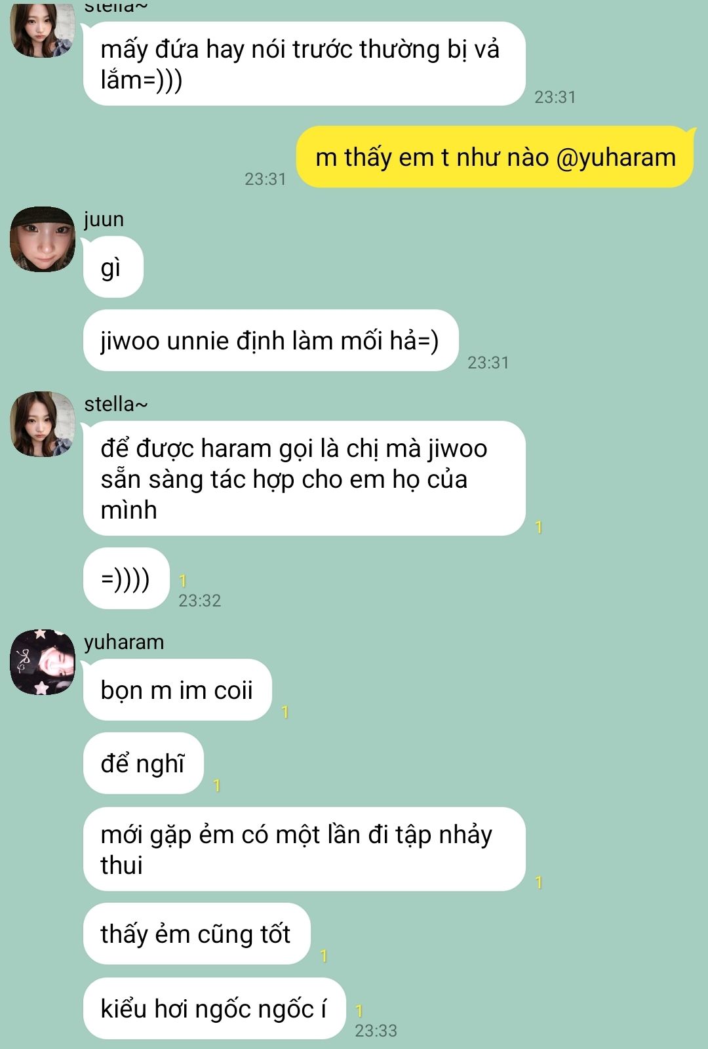This screenshot has height=1049, width=708.
Task: Select message 'jiwoo unnie định làm mối hả=)'
Action: [270, 340]
